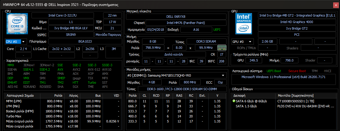
Task: Select the 333.3 memory timing row
Action: (177, 121)
